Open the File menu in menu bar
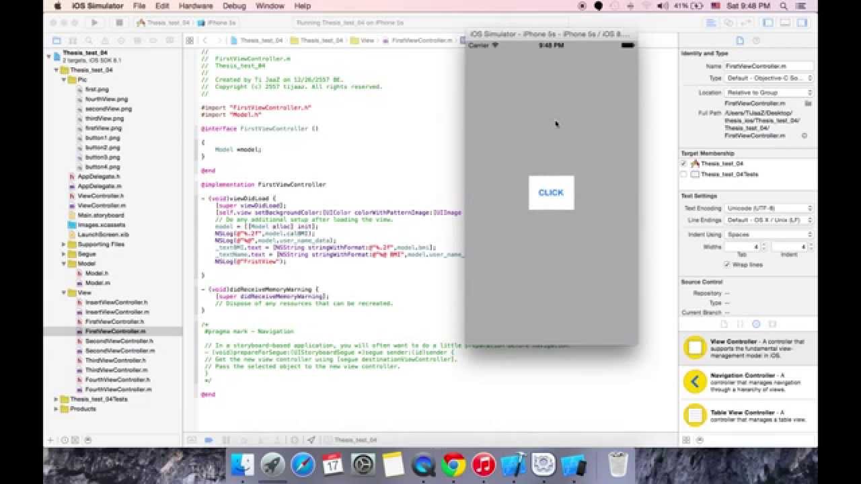Screen dimensions: 861x484 click(x=139, y=6)
